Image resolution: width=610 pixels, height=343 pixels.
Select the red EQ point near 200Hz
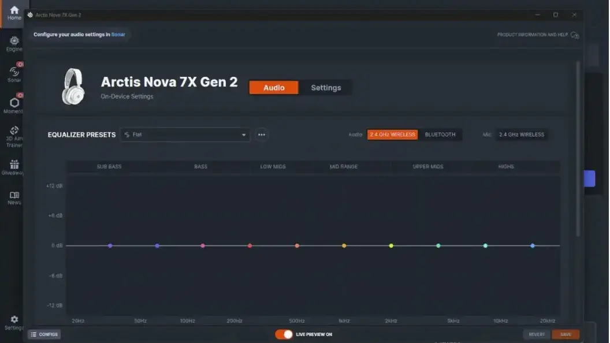click(250, 246)
